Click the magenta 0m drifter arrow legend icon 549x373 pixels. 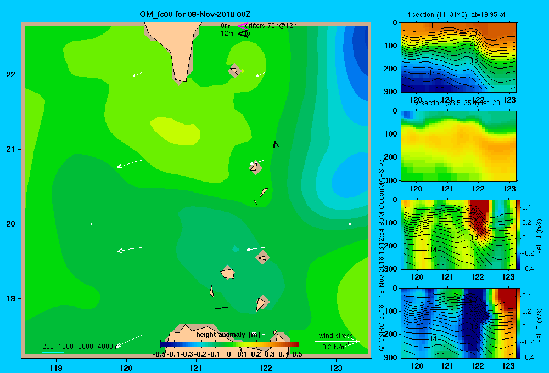pos(242,26)
